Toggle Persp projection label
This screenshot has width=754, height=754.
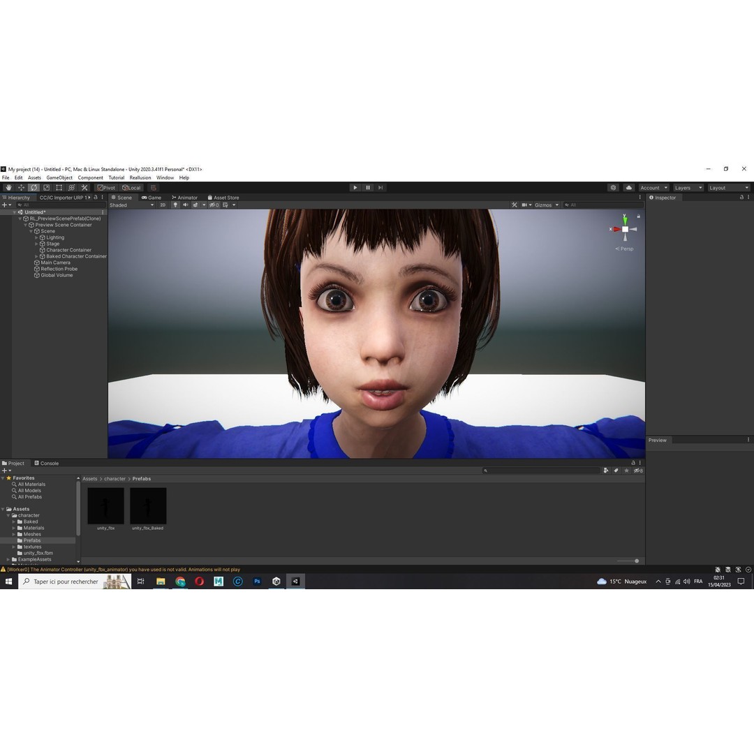(x=625, y=249)
